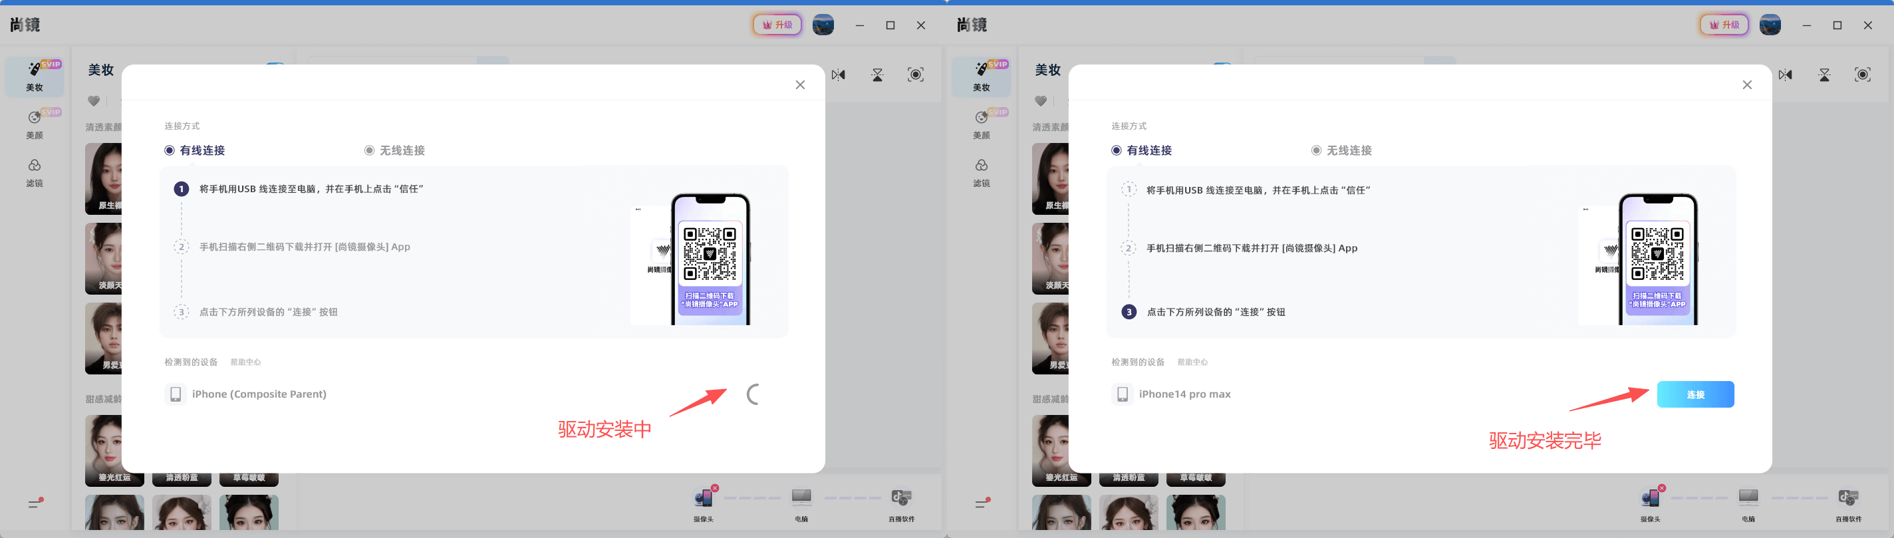
Task: Select 清透粉蓝 makeup preset in iPhone14 pro max window
Action: pos(1129,477)
